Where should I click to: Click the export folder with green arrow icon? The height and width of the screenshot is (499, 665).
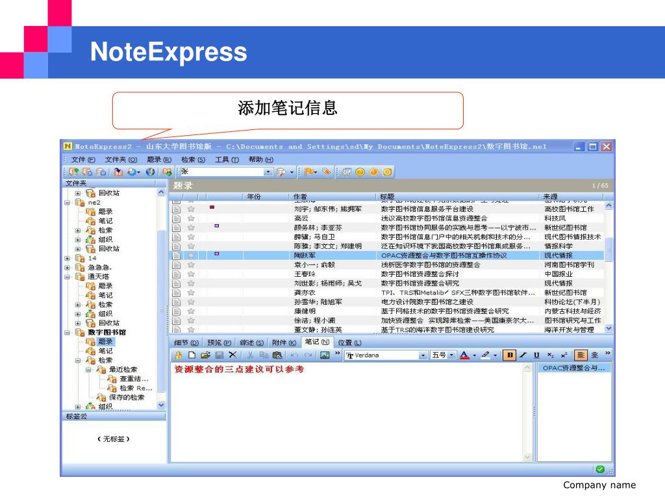[167, 172]
